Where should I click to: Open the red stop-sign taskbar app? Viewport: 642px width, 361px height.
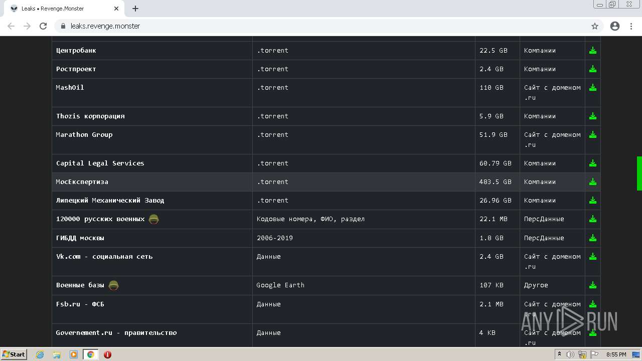[x=107, y=354]
